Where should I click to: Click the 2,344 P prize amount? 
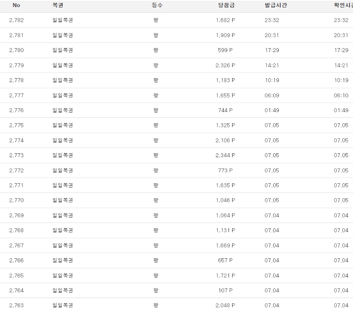225,155
